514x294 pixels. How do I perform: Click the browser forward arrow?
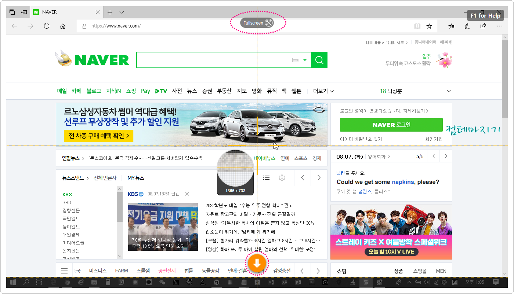click(30, 26)
